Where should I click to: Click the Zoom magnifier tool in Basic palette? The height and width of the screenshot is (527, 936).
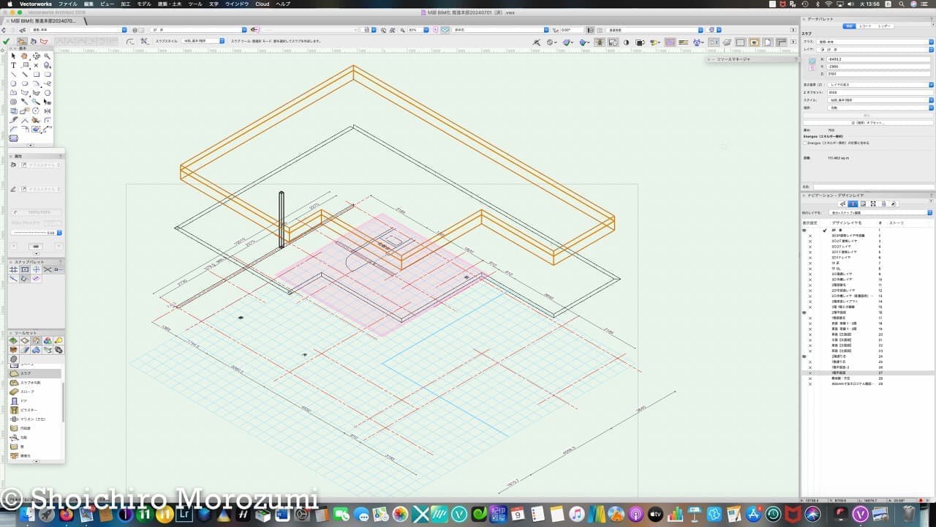point(48,56)
